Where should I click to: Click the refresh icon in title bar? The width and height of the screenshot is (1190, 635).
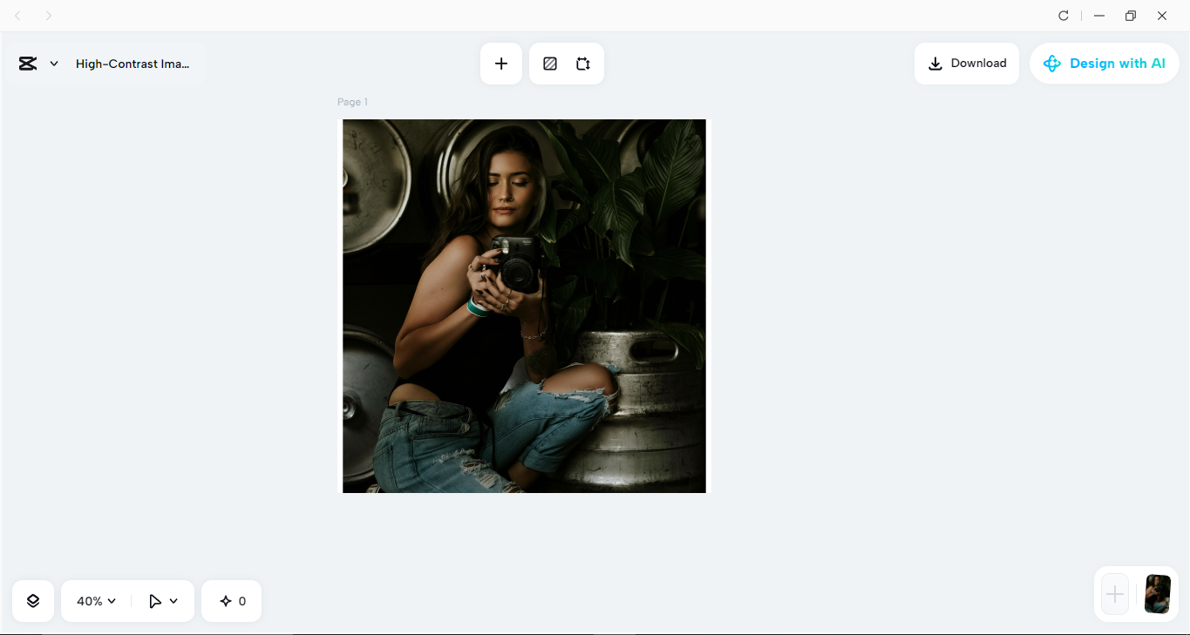coord(1064,16)
